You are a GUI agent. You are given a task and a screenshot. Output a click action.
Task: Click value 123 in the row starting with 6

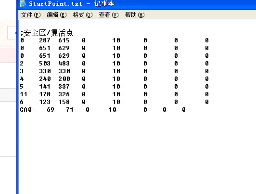pyautogui.click(x=45, y=102)
